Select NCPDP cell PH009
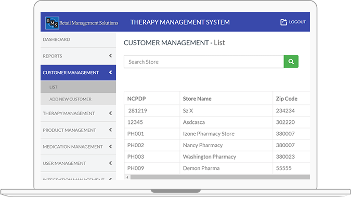The image size is (351, 197). coord(136,168)
